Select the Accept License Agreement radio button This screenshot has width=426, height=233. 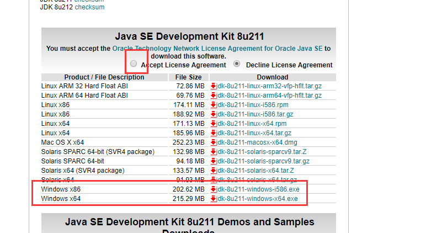(134, 63)
